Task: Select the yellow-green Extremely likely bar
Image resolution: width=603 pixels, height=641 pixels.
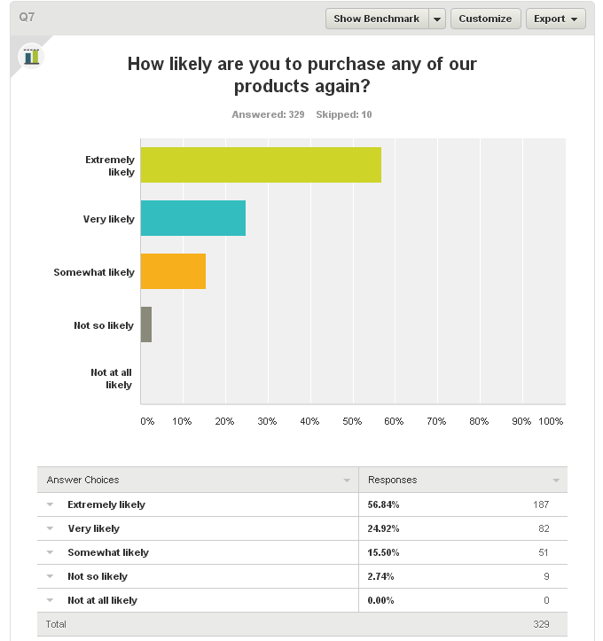Action: (x=261, y=165)
